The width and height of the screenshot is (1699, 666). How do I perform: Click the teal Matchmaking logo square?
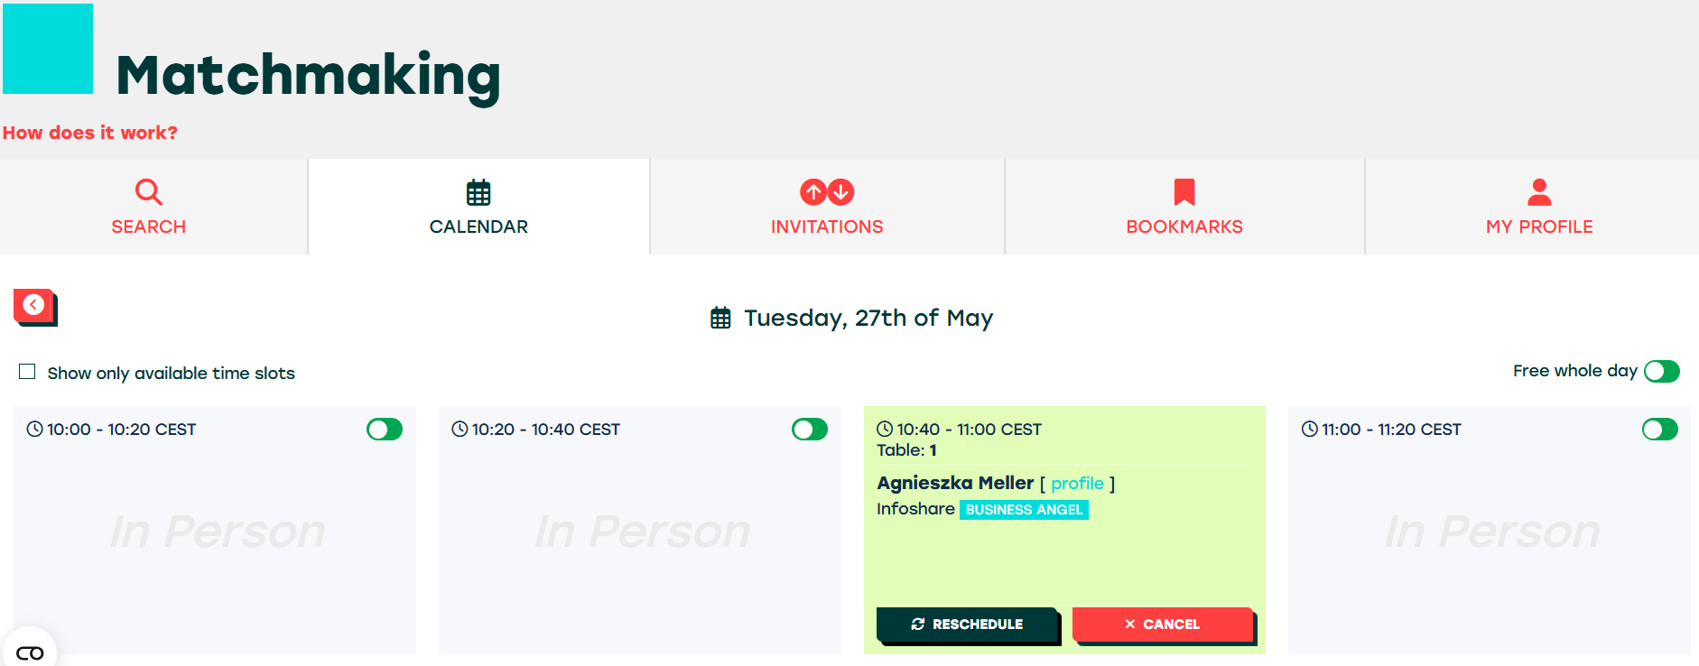click(x=48, y=49)
